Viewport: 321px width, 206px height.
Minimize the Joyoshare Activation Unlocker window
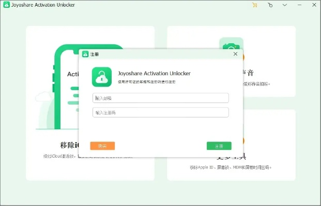[x=299, y=5]
